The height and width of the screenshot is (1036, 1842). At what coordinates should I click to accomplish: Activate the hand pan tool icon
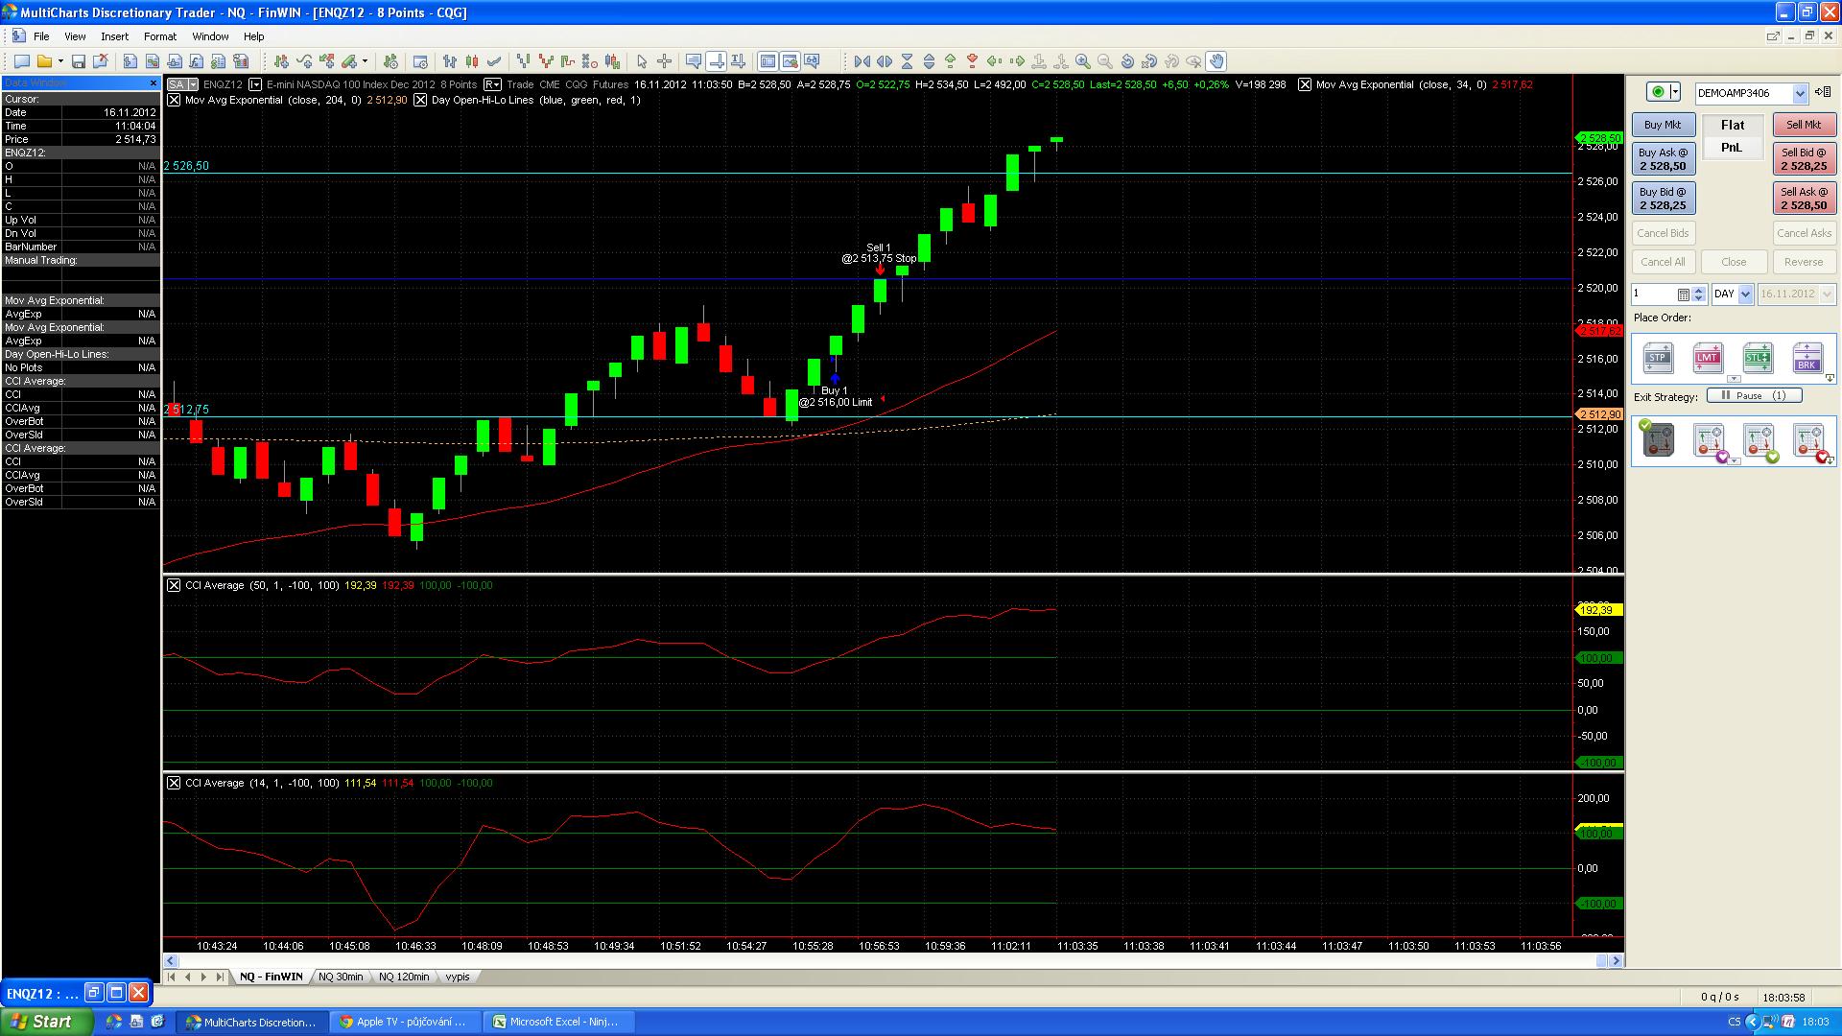click(1216, 61)
